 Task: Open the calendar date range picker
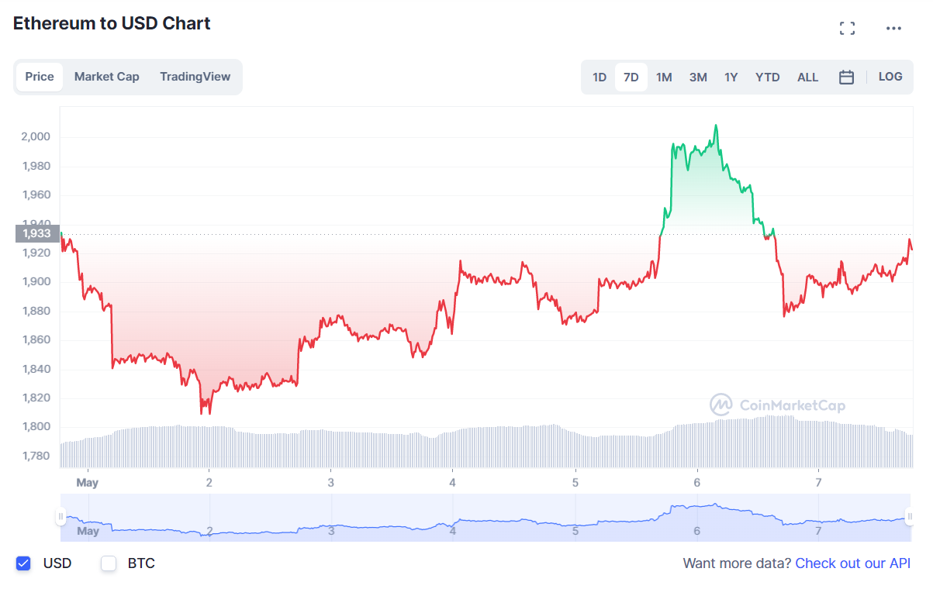[x=847, y=77]
